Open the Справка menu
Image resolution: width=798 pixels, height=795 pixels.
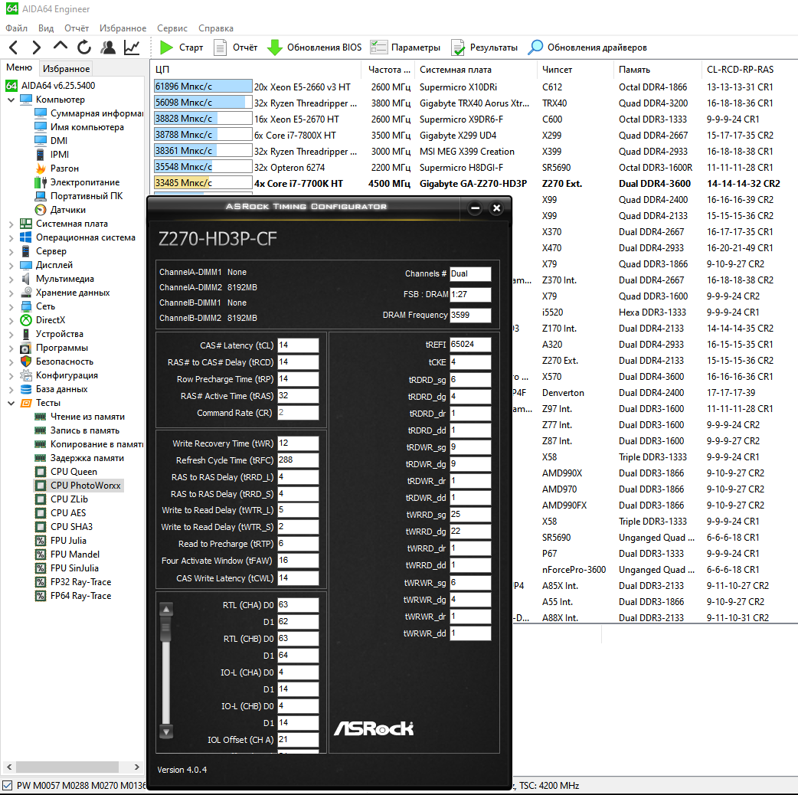pos(216,28)
